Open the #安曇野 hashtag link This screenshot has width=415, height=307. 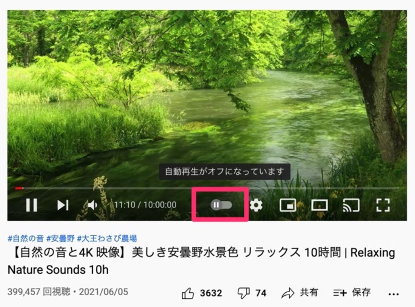tap(61, 238)
